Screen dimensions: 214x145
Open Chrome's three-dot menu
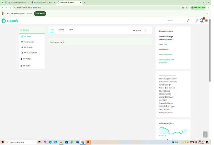tap(208, 8)
